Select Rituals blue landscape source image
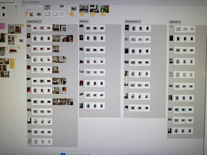 (x=81, y=49)
